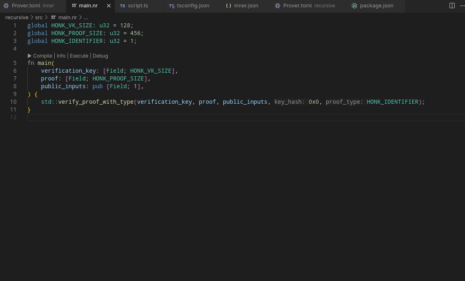Viewport: 465px width, 281px height.
Task: Click the Node icon on package.json tab
Action: 354,6
